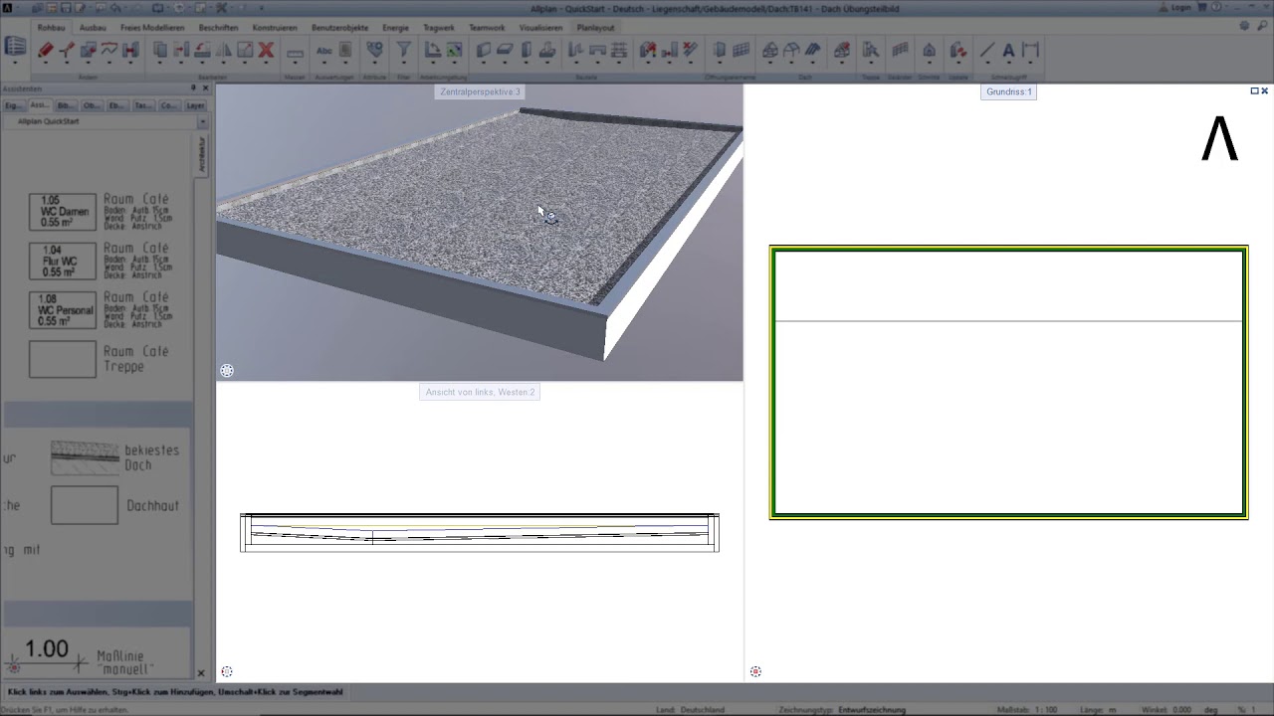Click the red X delete tool

point(266,50)
